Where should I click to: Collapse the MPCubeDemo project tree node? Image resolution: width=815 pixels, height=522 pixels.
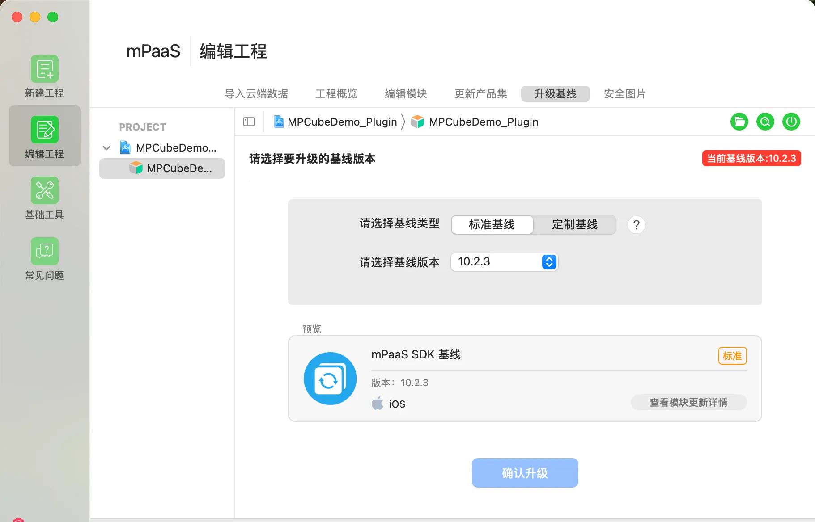pos(106,148)
